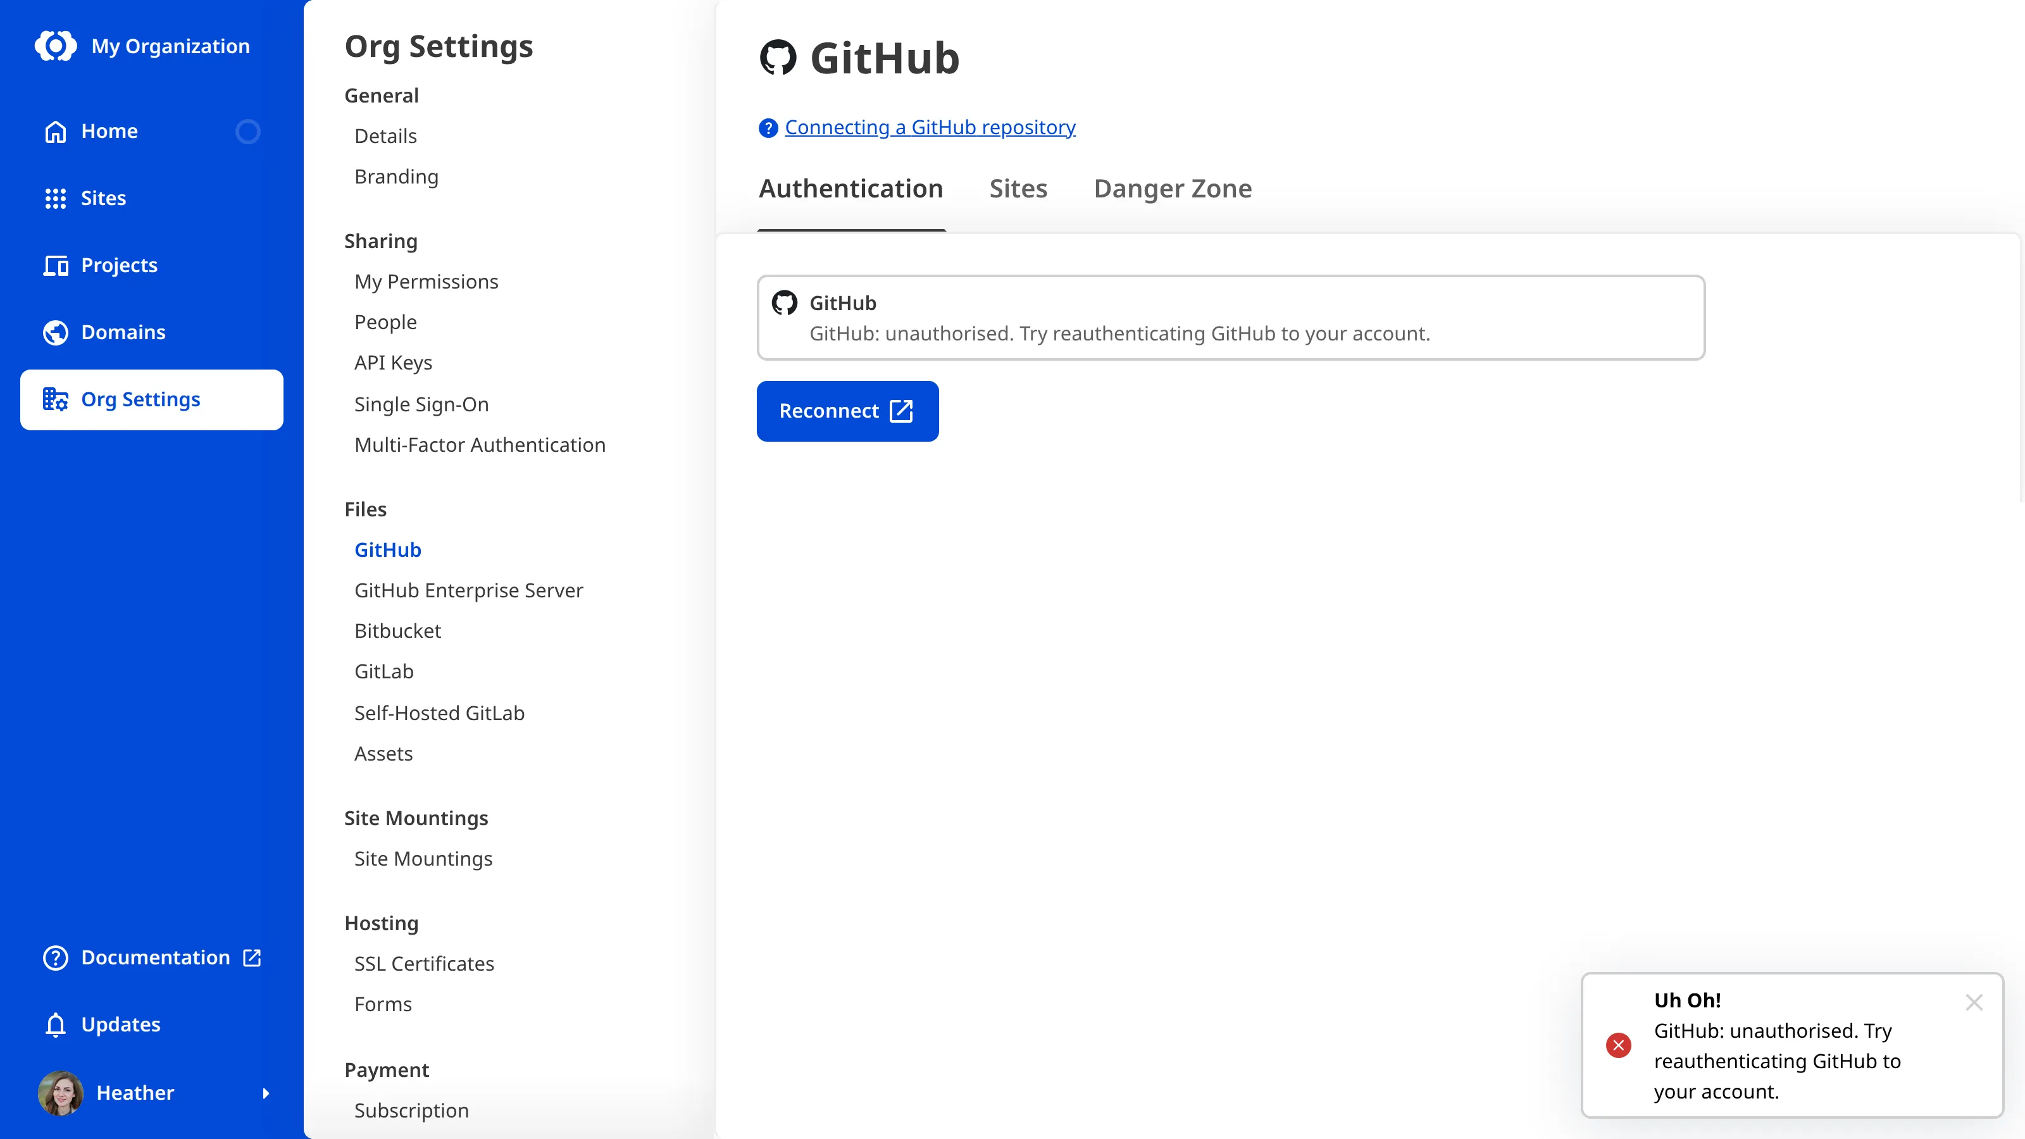Click the Reconnect button

[847, 411]
